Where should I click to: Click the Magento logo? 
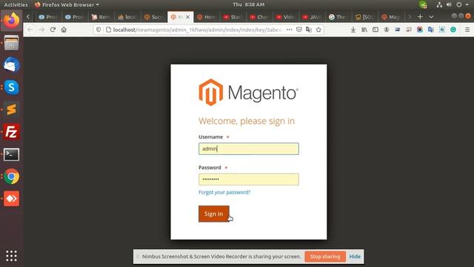click(249, 92)
